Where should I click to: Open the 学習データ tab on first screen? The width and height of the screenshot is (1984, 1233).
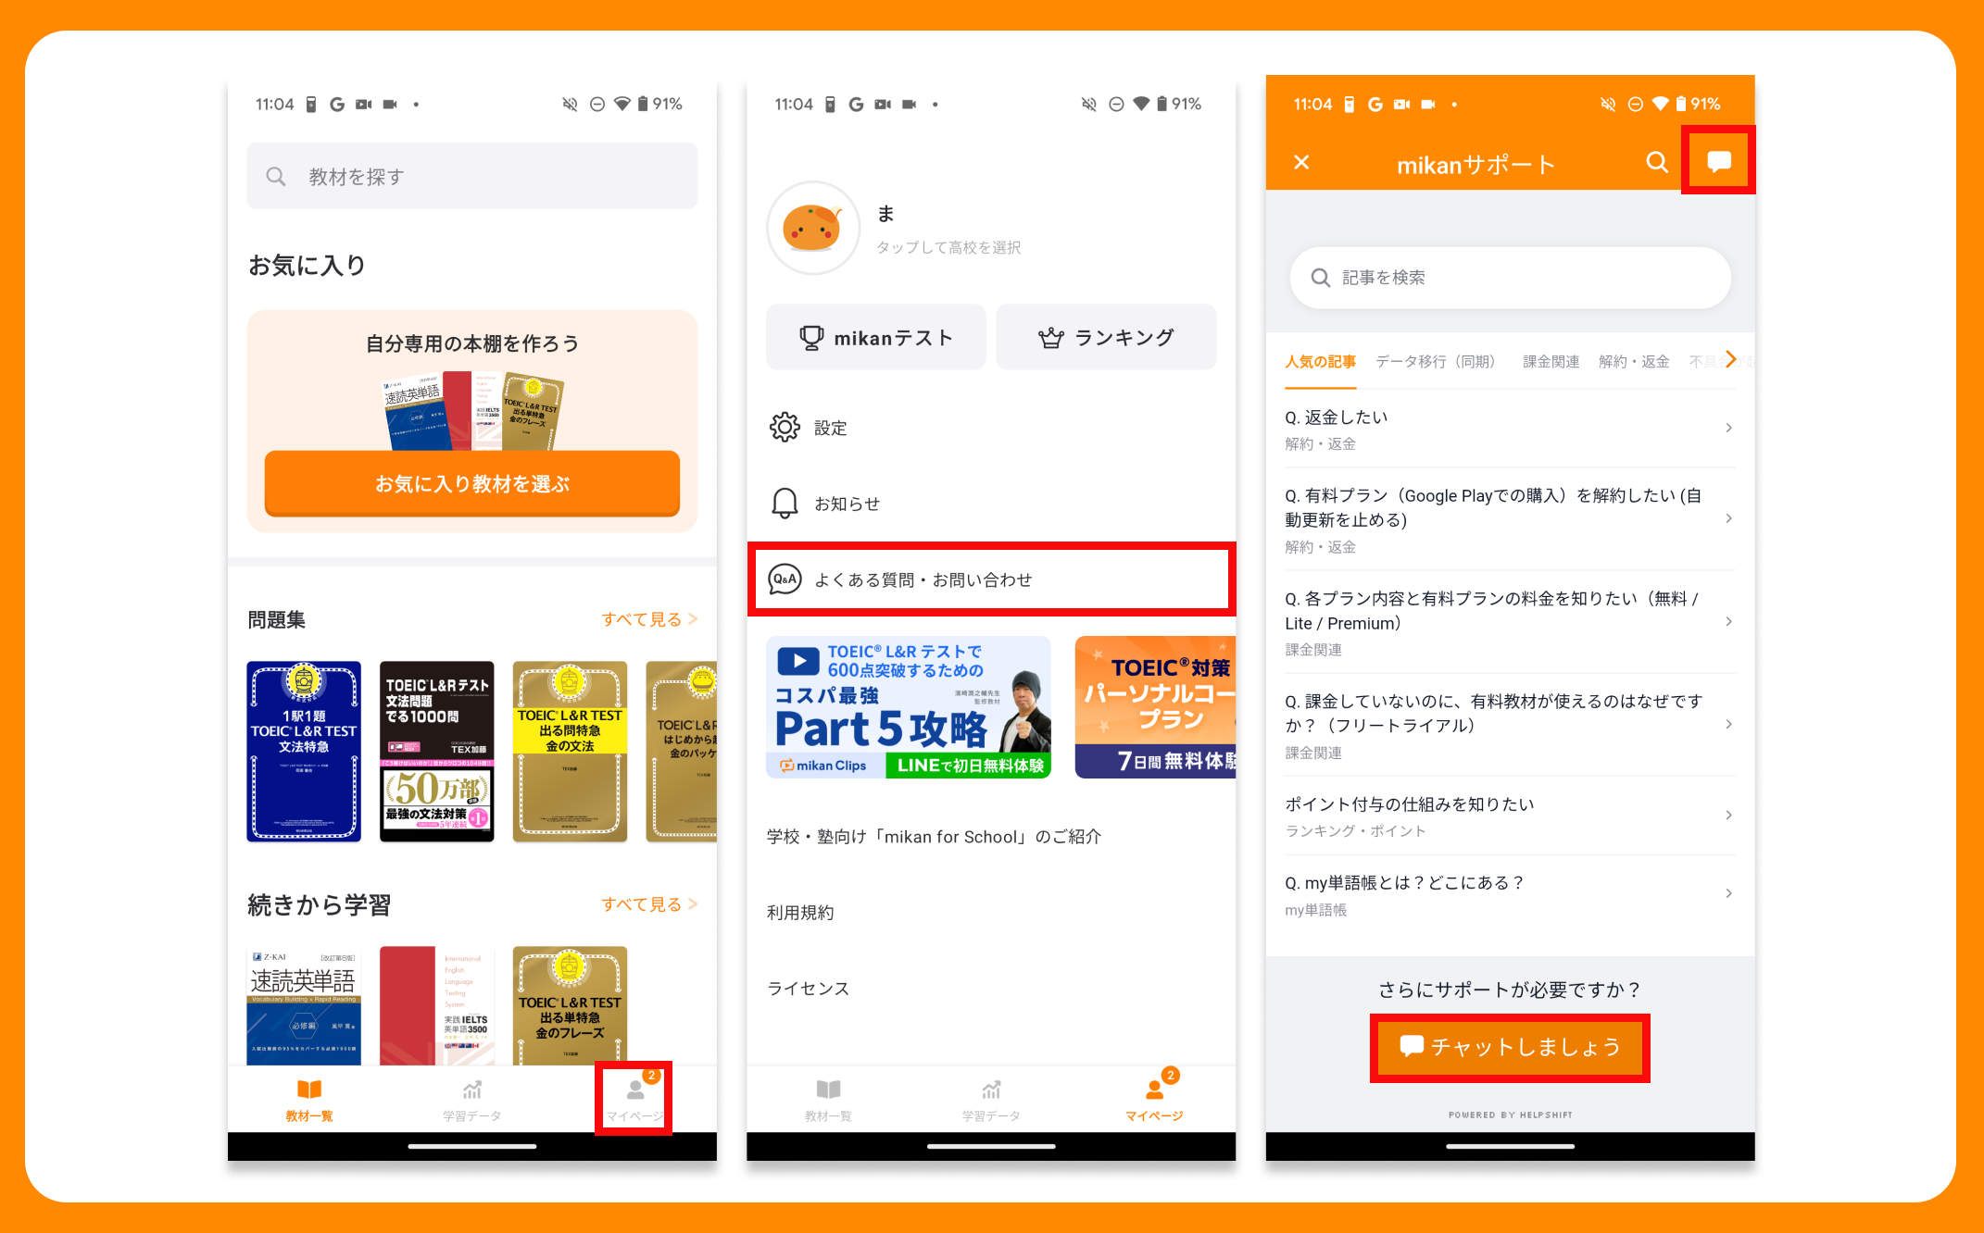[x=471, y=1099]
